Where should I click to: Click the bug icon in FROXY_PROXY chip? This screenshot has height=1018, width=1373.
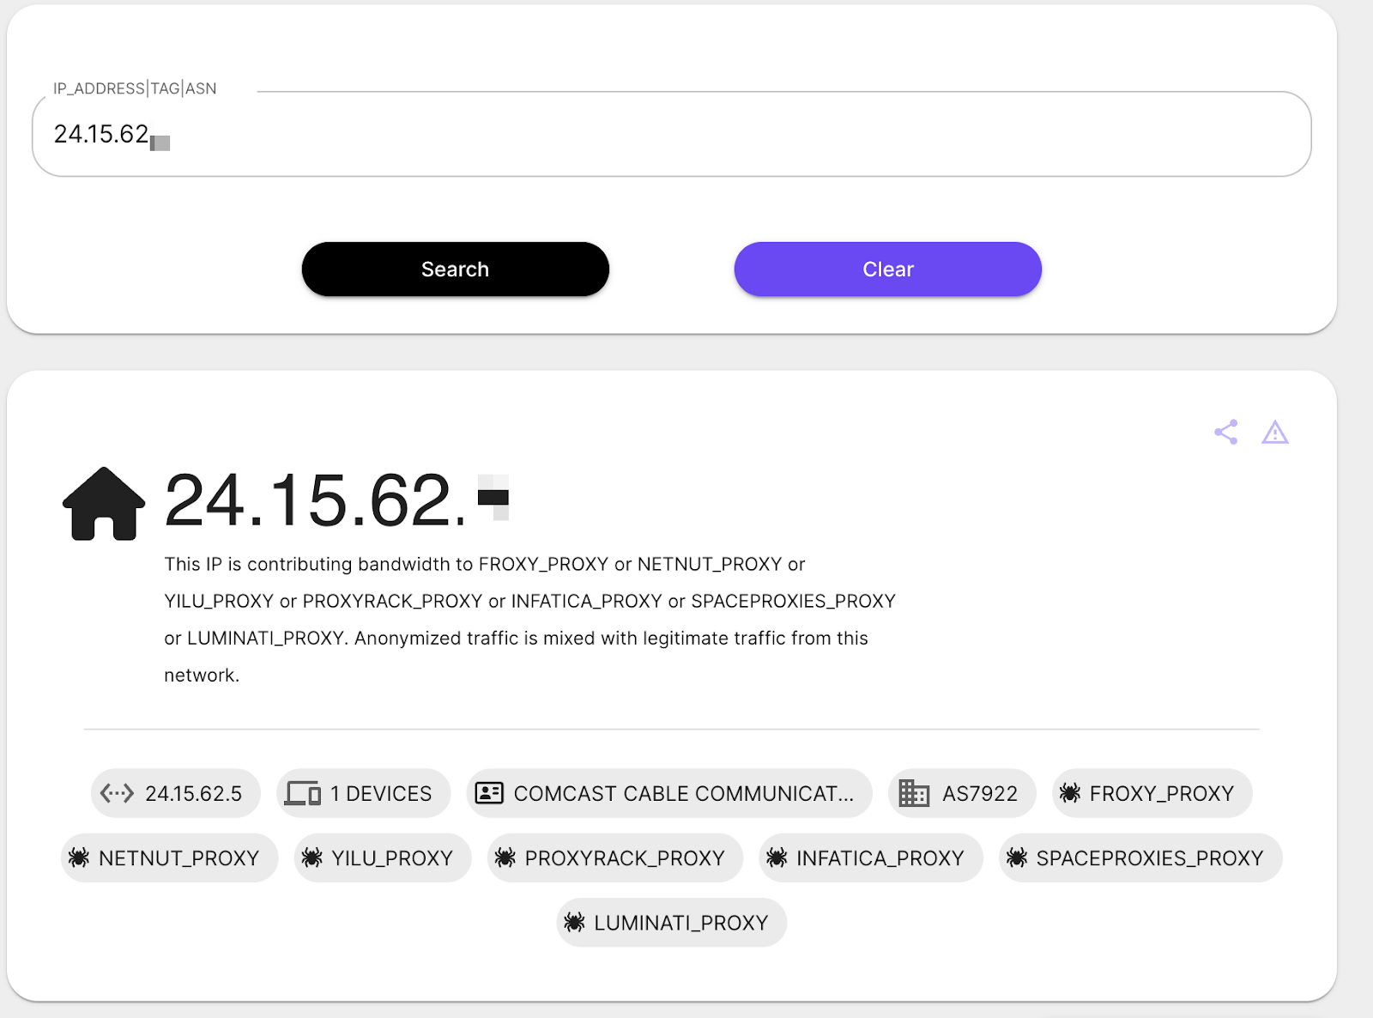[x=1070, y=793]
